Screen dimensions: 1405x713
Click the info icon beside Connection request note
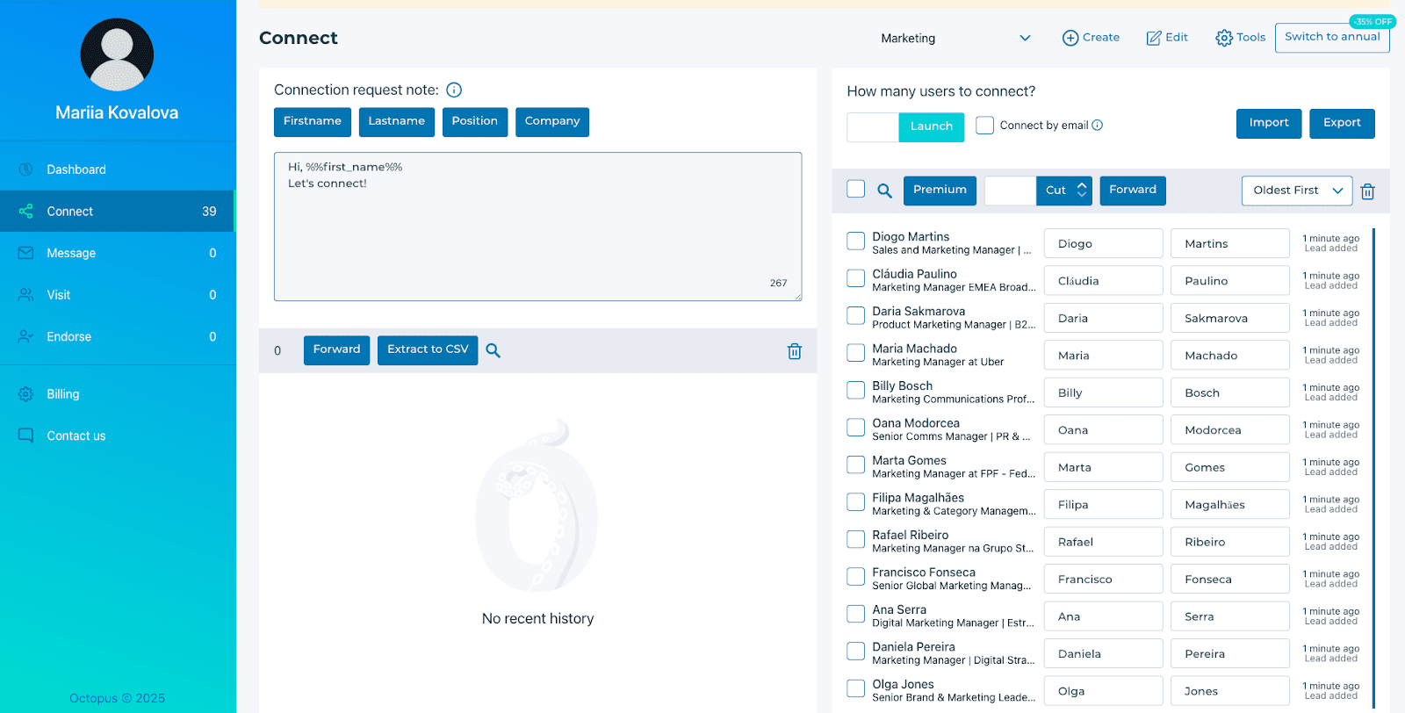pyautogui.click(x=454, y=90)
